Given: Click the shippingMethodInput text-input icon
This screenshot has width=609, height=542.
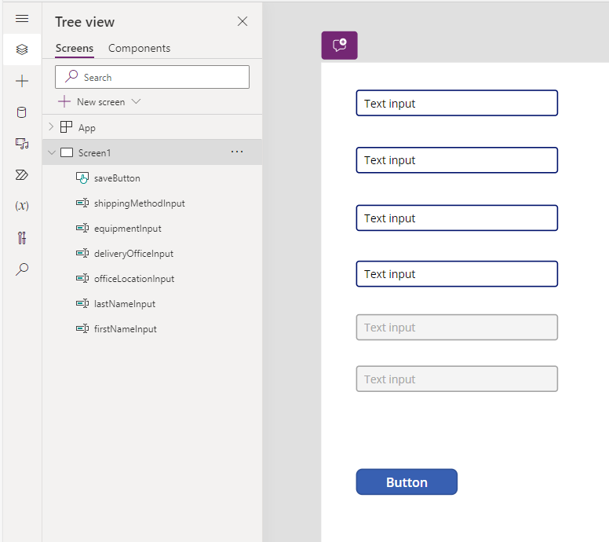Looking at the screenshot, I should [x=82, y=203].
